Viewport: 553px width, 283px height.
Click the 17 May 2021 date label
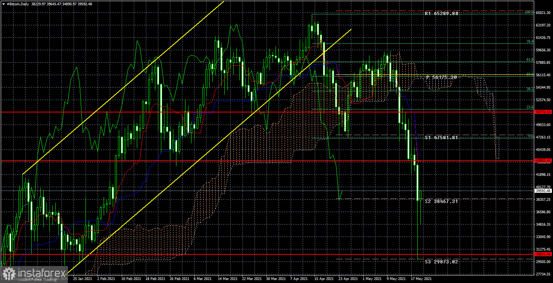(421, 279)
